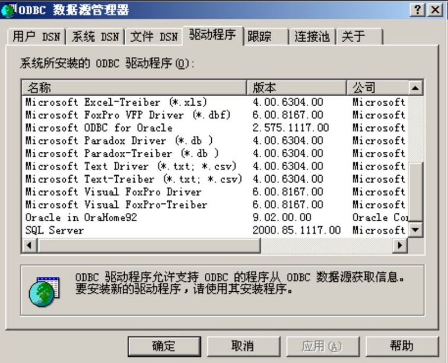This screenshot has width=448, height=363.
Task: Select Microsoft FoxPro VFP Driver (*.dbf) row
Action: 215,115
